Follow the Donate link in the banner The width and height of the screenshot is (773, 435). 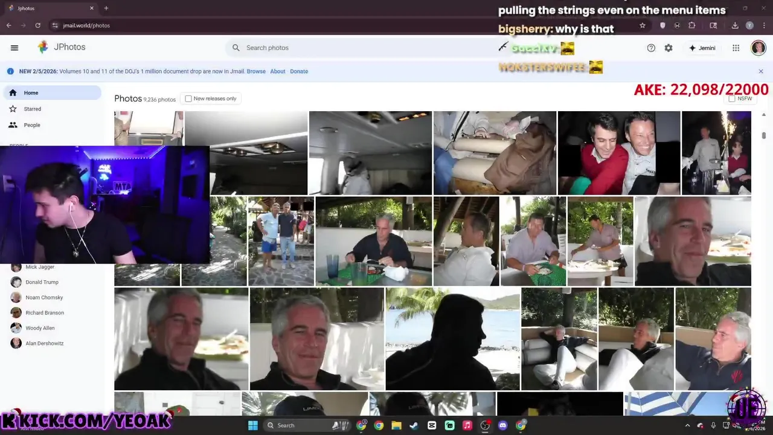[299, 71]
